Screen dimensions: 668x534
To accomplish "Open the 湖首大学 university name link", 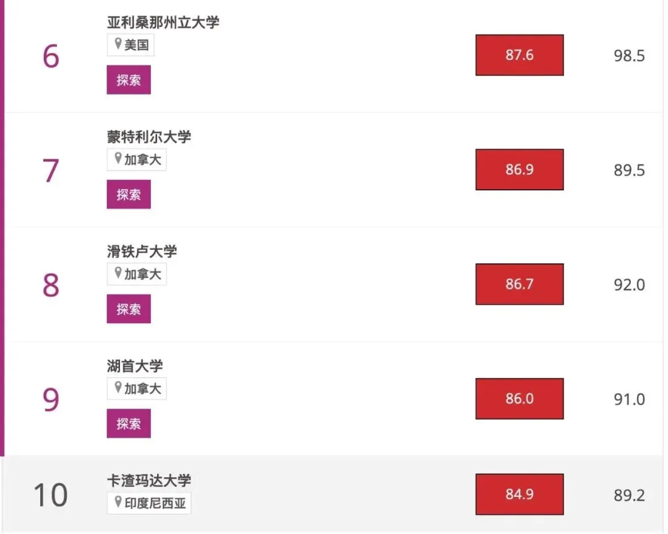I will coord(135,366).
